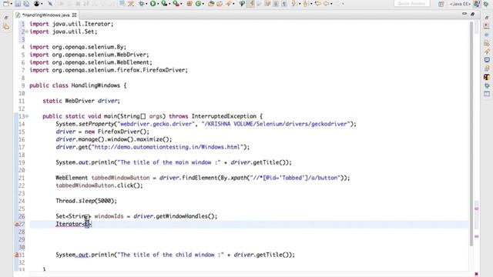Click the Open Task icon
Viewport: 493px width, 277px height.
[x=220, y=3]
